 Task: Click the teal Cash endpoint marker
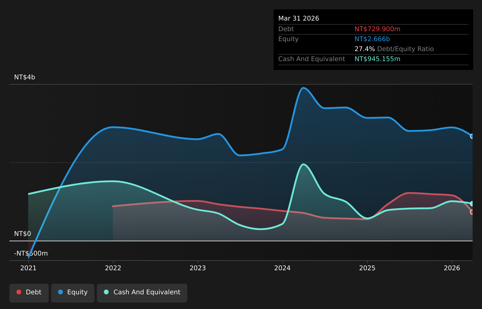pos(472,204)
